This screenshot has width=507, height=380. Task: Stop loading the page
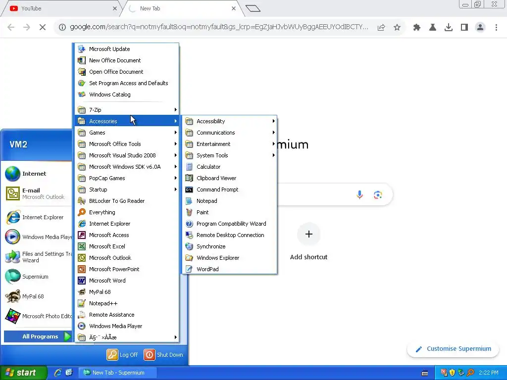point(43,27)
